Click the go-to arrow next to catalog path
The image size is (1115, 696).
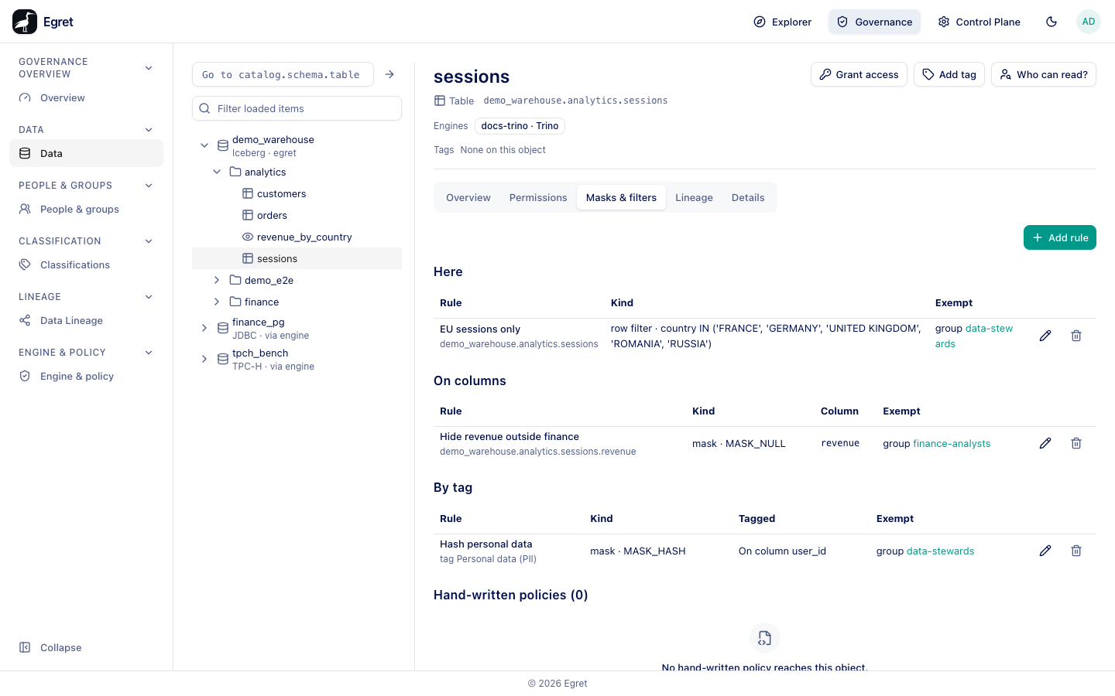click(389, 74)
